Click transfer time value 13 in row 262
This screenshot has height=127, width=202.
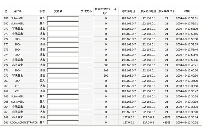tap(106, 117)
